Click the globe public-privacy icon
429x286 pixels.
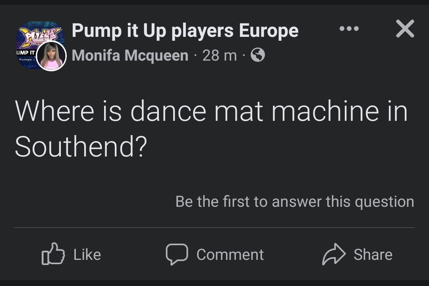(x=258, y=55)
